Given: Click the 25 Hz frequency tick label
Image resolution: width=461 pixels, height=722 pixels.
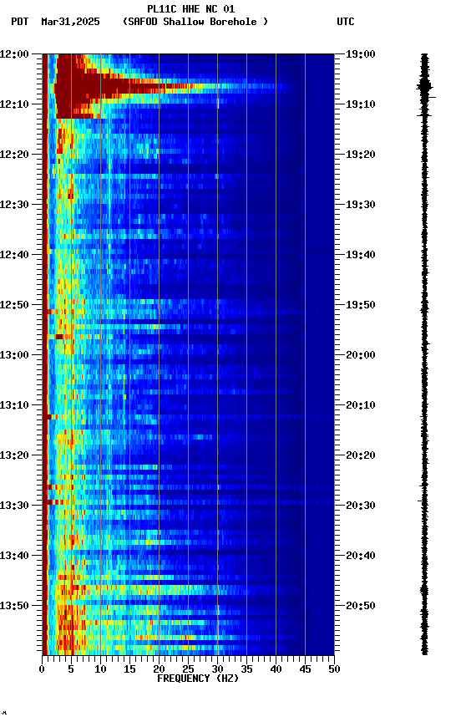Looking at the screenshot, I should (188, 670).
